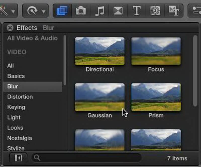Click the Gaussian label text
Viewport: 201px width, 167px height.
[99, 115]
